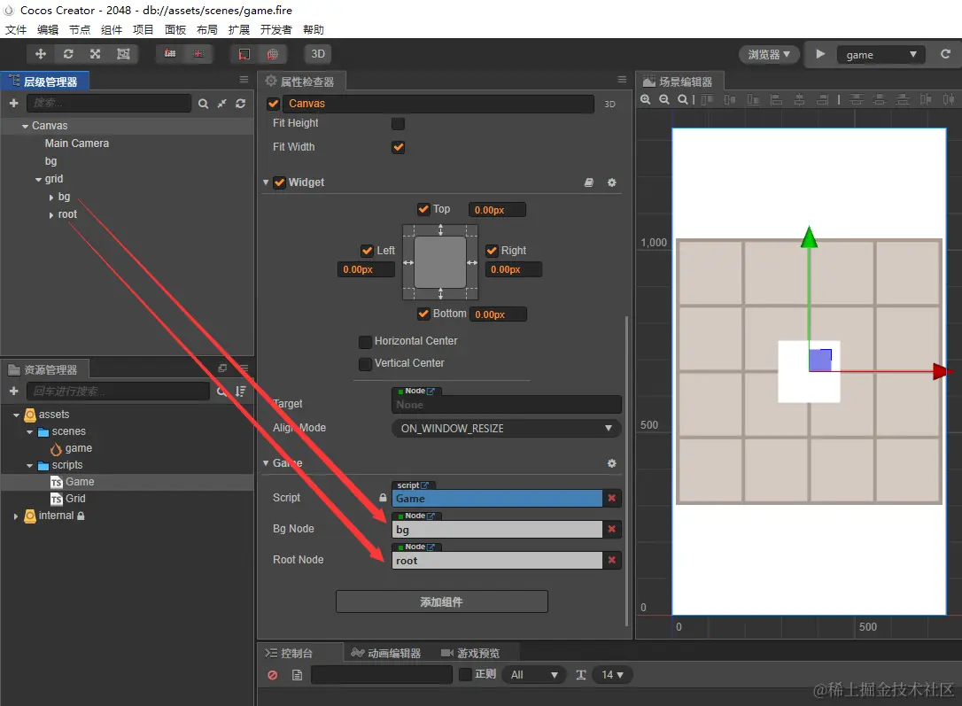Open the ON_WINDOW_RESIZE align mode dropdown
Screen dimensions: 962x706
pos(506,428)
